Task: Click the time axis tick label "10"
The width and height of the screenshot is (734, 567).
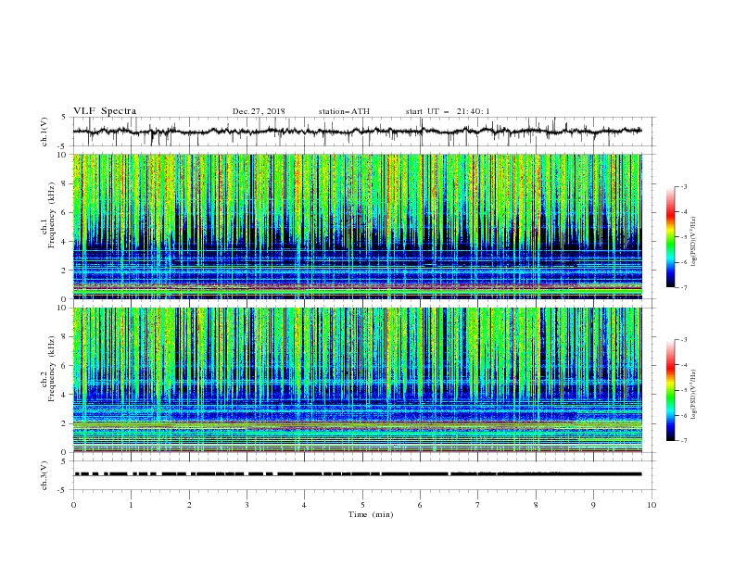Action: (x=652, y=505)
